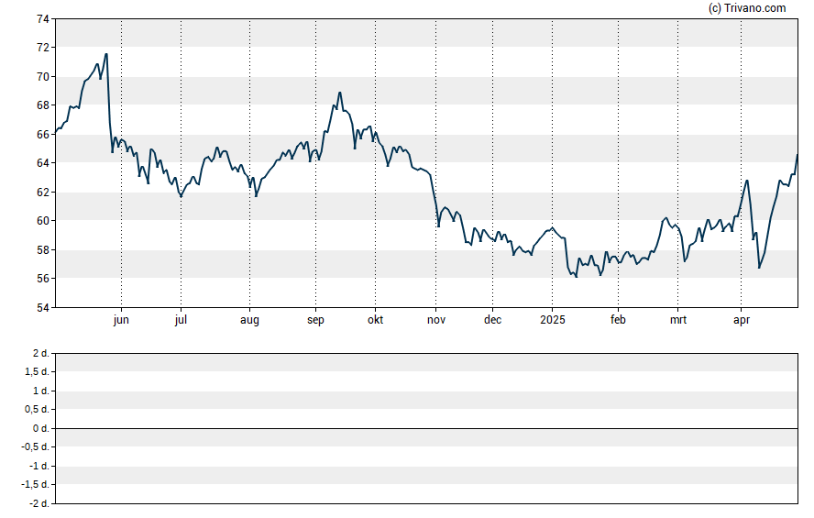Click the '1 d.' lower chart label
Viewport: 814px width, 518px height.
(41, 391)
